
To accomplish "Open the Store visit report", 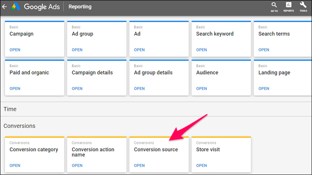I will (202, 166).
